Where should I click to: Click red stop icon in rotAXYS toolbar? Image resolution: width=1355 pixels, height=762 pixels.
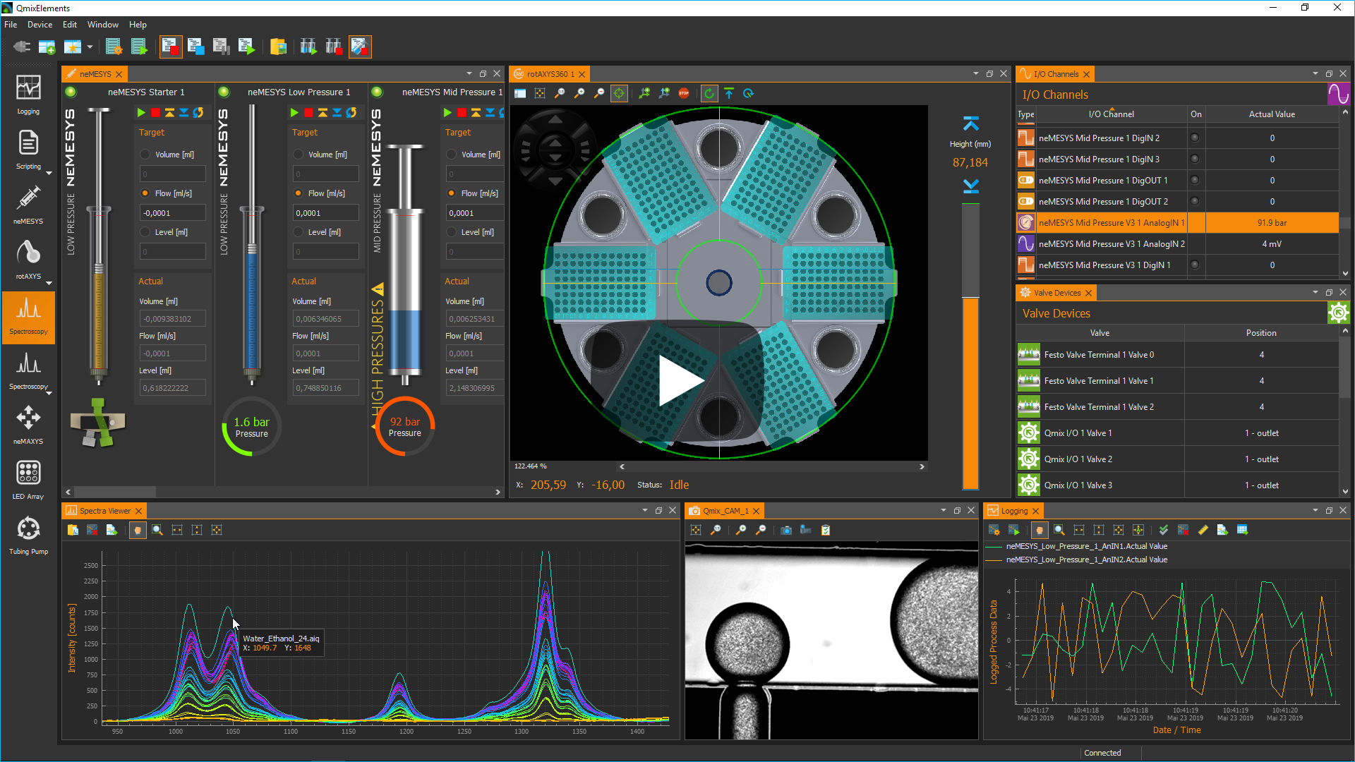click(684, 93)
